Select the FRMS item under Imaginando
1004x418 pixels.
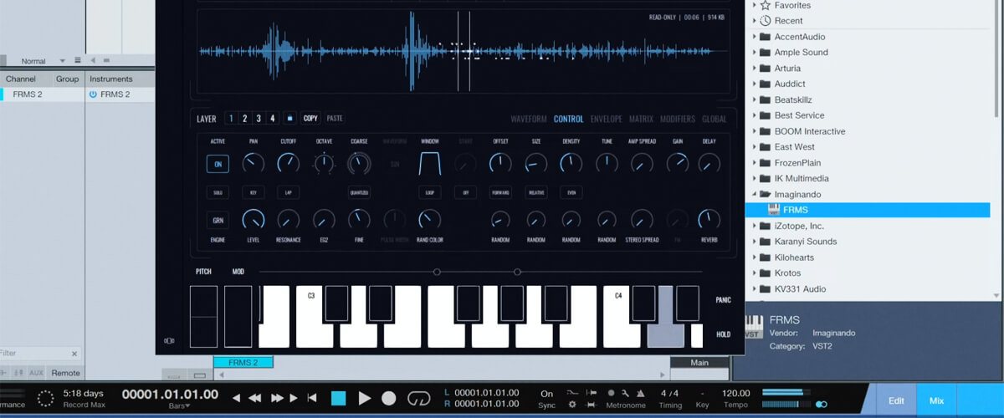click(867, 210)
